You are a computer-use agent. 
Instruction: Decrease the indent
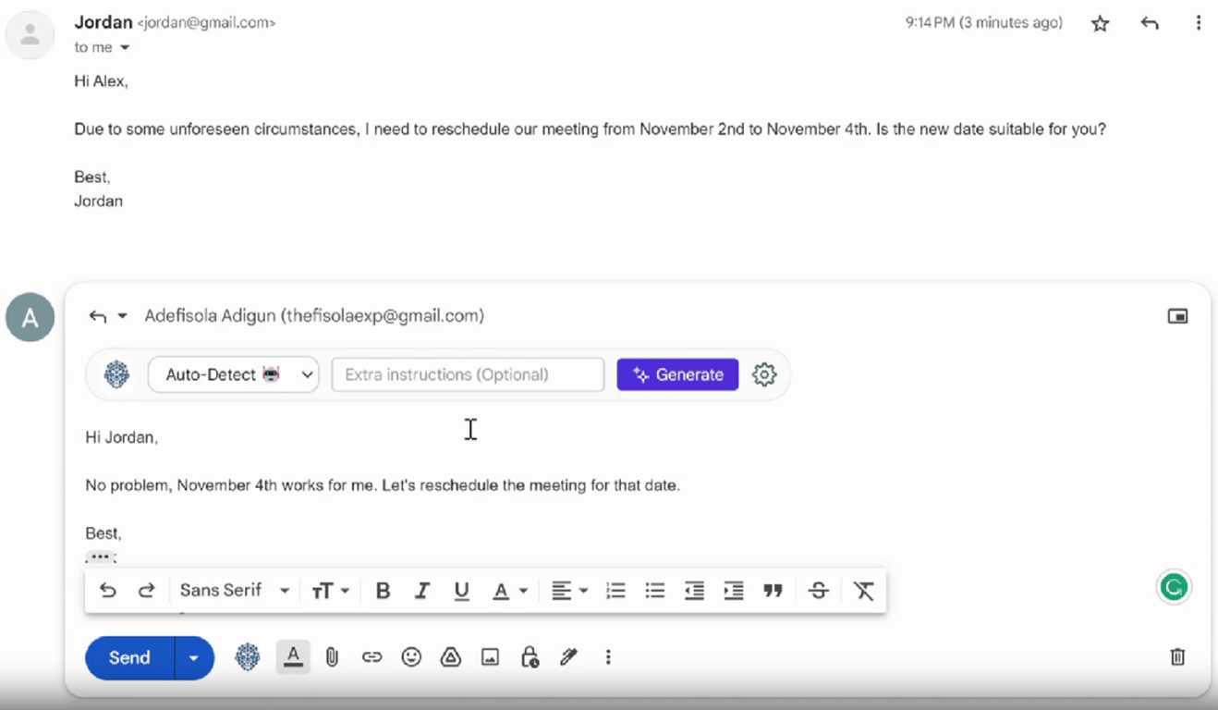pyautogui.click(x=694, y=591)
